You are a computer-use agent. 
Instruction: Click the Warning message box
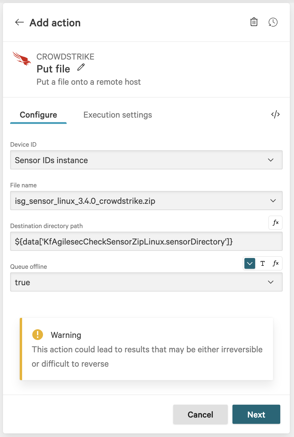[x=147, y=349]
